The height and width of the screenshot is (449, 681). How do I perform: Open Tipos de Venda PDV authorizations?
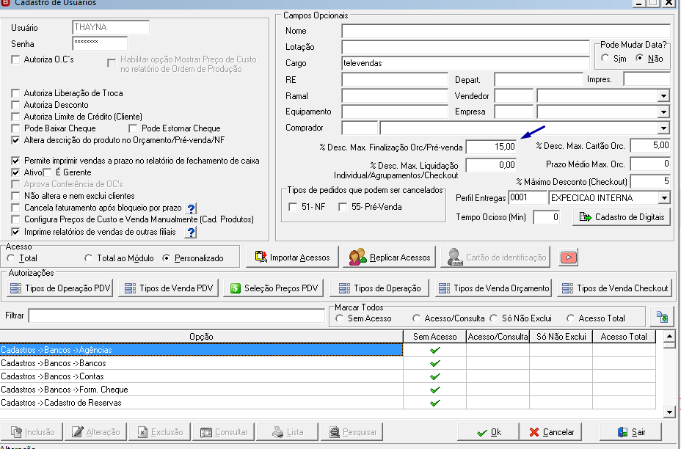point(168,288)
